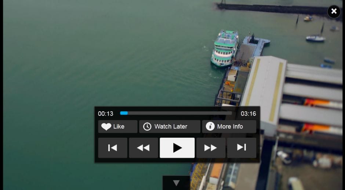Fast forward the video
The image size is (345, 190).
pos(211,148)
